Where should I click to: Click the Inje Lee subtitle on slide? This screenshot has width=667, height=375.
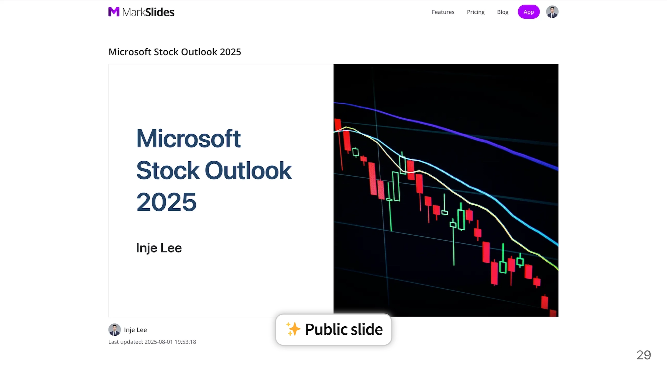(159, 248)
